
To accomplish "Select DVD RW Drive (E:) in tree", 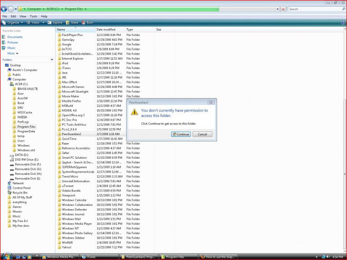I will click(26, 160).
